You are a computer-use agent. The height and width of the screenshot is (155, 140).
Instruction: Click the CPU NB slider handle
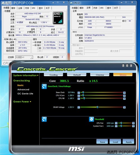(x=84, y=98)
